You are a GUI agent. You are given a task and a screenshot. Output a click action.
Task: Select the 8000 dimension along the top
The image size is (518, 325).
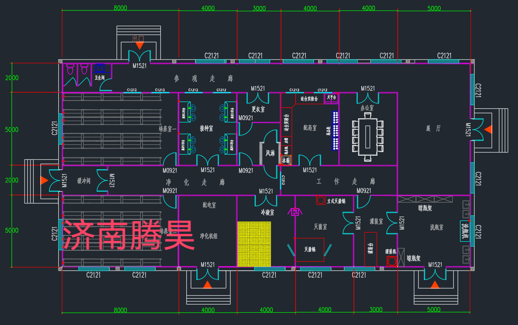coord(120,8)
